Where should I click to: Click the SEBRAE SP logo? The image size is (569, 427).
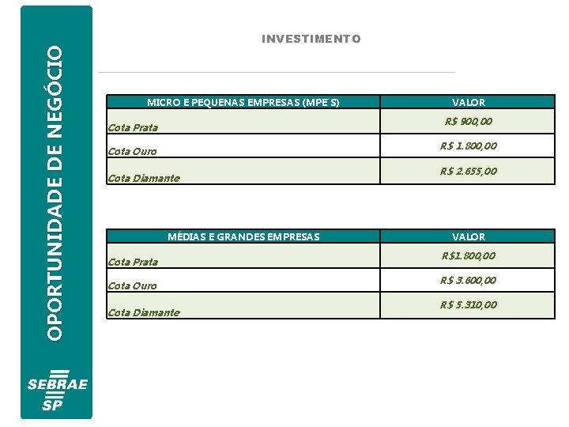click(57, 391)
